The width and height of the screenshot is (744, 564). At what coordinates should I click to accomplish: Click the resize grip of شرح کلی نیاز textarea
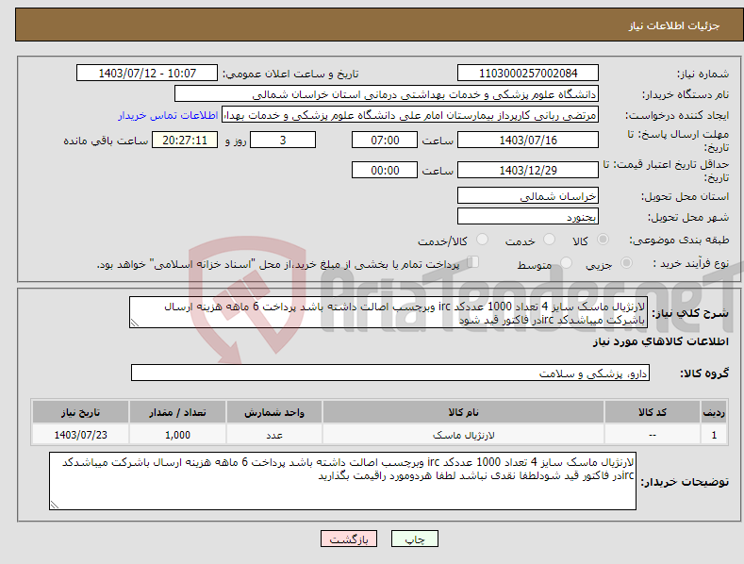135,323
